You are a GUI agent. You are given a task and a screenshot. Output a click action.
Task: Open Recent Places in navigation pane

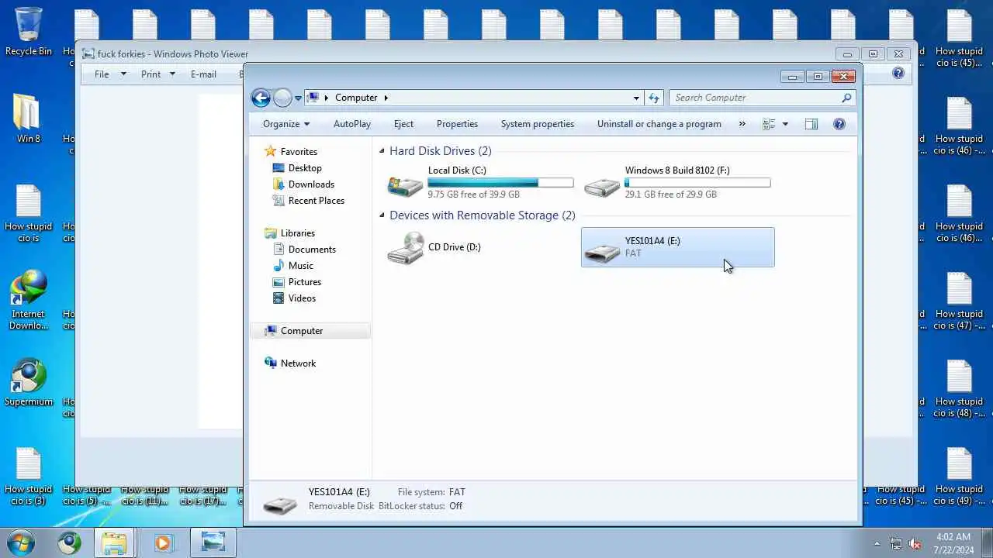(x=316, y=201)
